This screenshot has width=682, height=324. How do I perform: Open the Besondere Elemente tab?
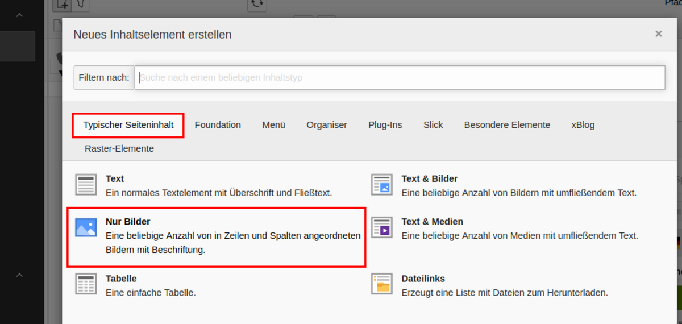coord(507,125)
